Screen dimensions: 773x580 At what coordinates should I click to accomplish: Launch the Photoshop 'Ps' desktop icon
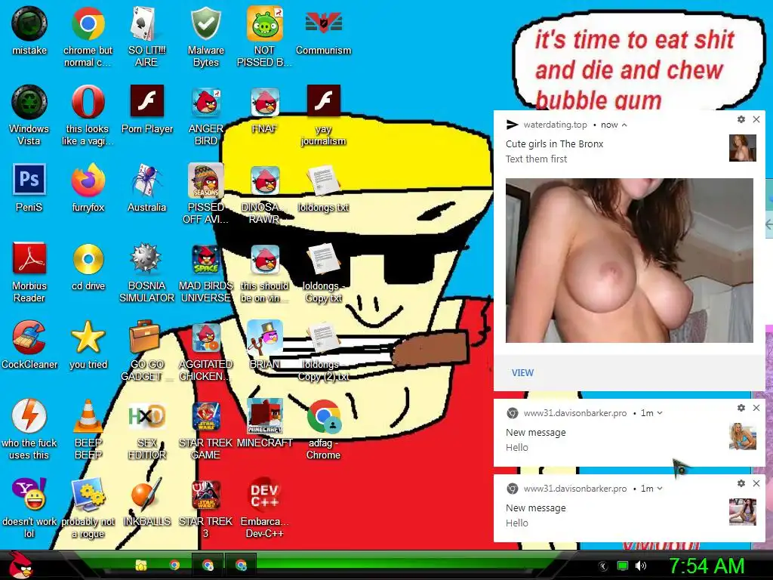tap(29, 188)
